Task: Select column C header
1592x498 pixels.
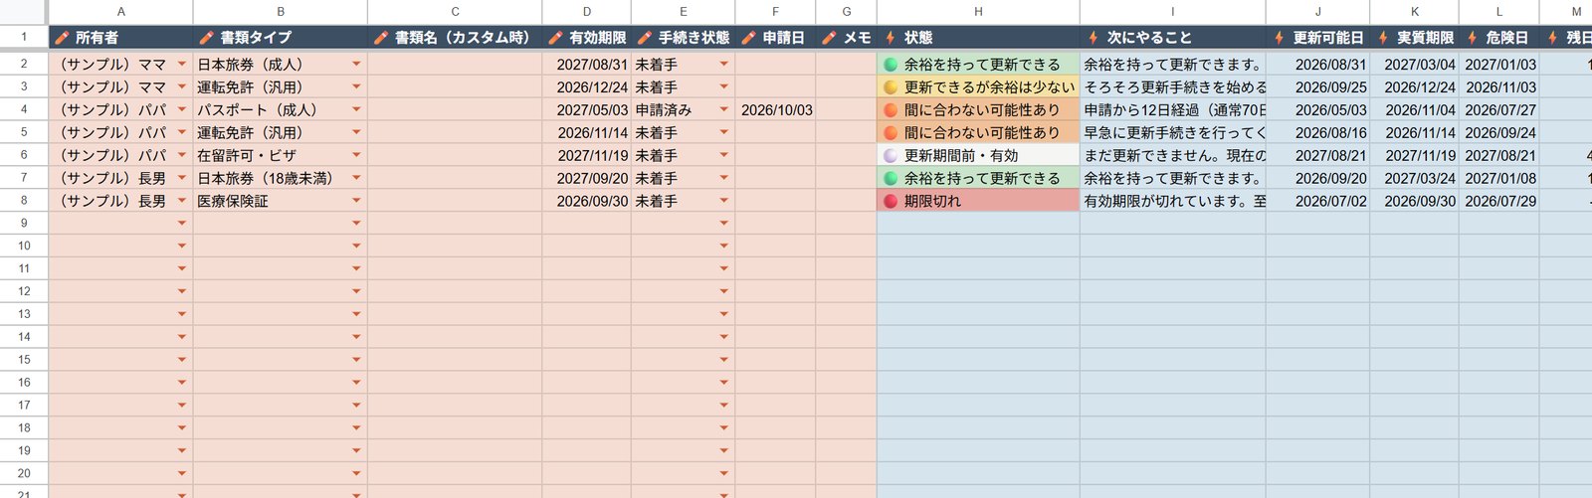Action: click(x=455, y=12)
